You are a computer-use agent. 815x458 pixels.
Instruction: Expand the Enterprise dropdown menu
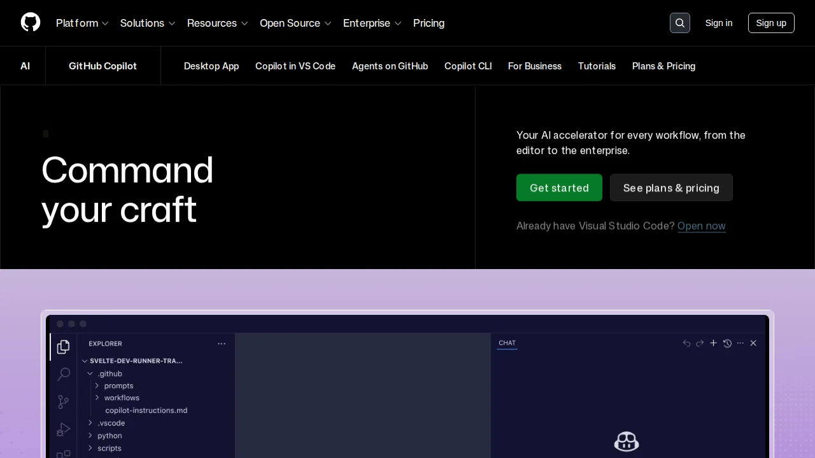click(x=372, y=23)
